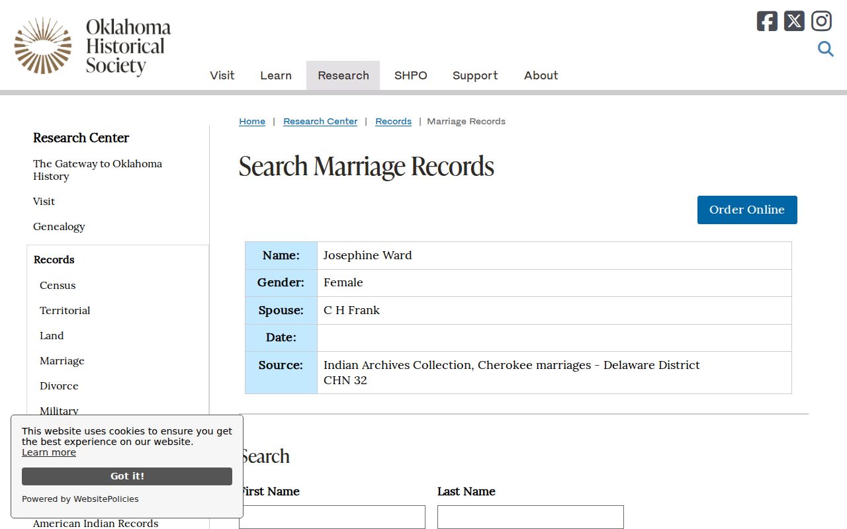Select the spouse value C H Frank
The image size is (847, 529).
point(351,310)
